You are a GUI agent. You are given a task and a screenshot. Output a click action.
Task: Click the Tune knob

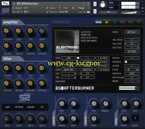103,5
